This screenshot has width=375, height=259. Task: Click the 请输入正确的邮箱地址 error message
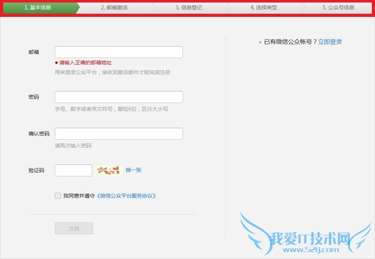point(84,62)
